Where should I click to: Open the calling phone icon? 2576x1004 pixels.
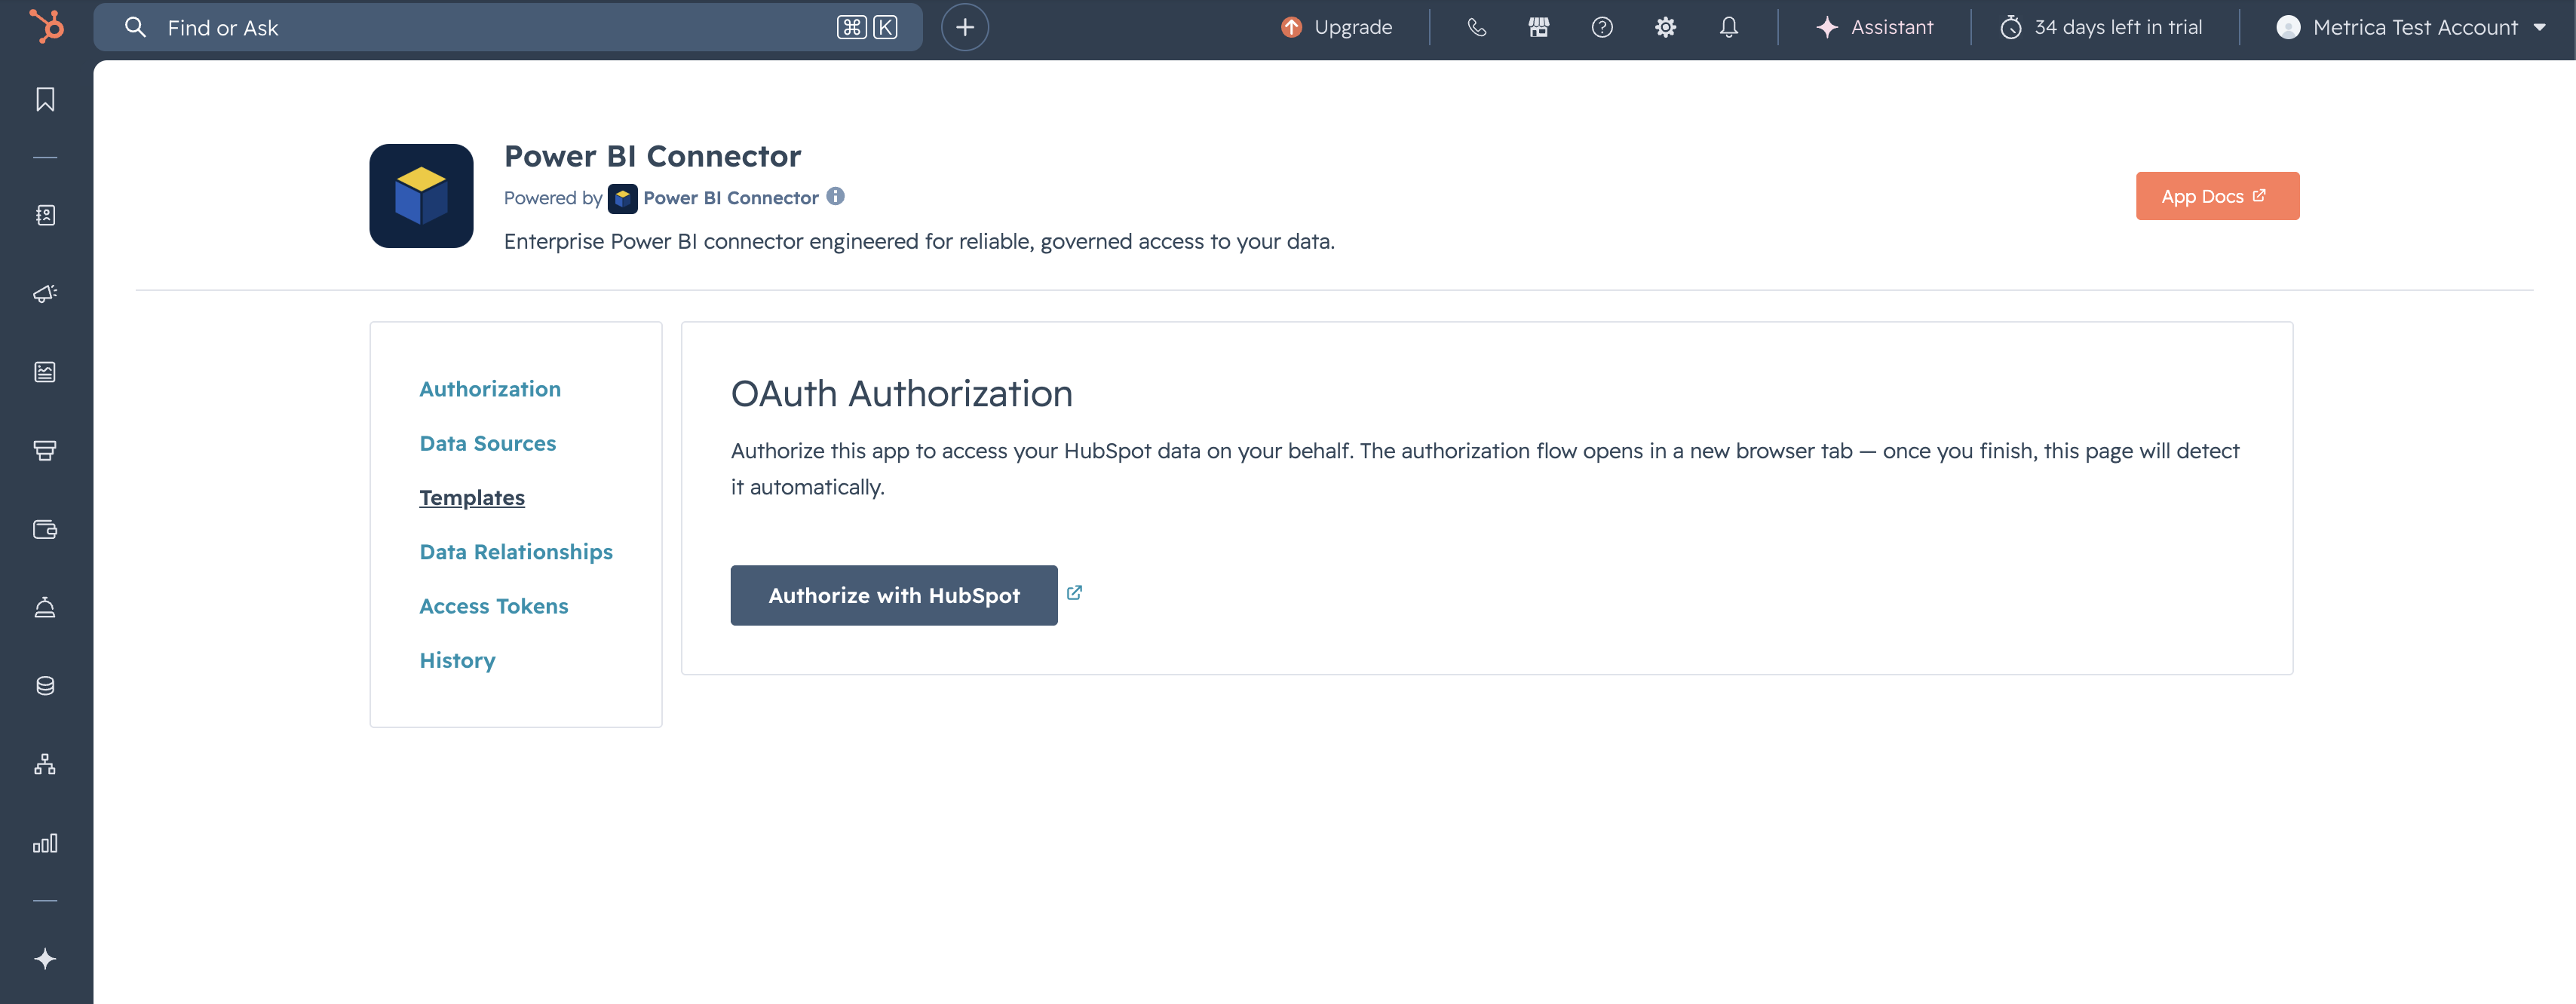pyautogui.click(x=1476, y=27)
